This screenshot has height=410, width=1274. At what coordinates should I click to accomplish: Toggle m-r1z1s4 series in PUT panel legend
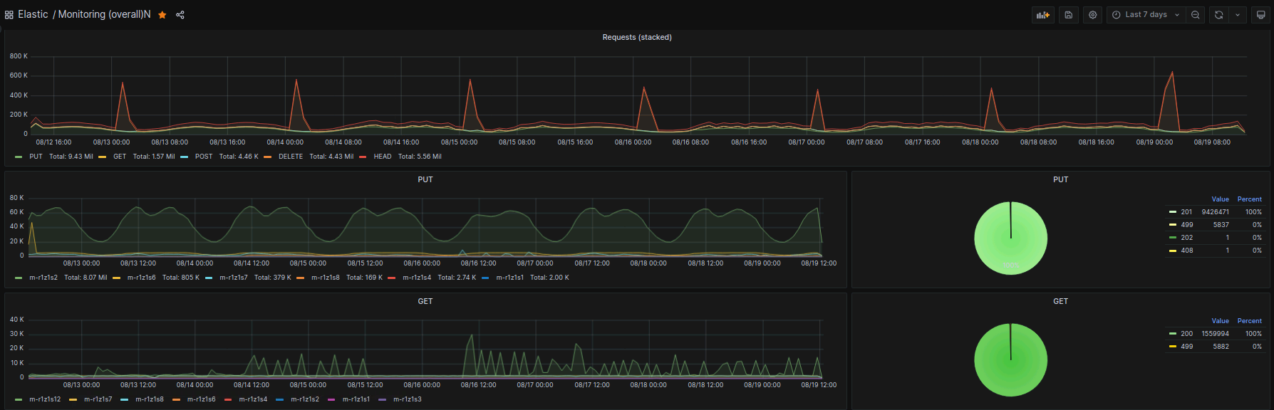(417, 278)
